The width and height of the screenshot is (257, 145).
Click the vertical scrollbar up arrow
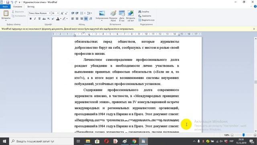pyautogui.click(x=255, y=39)
